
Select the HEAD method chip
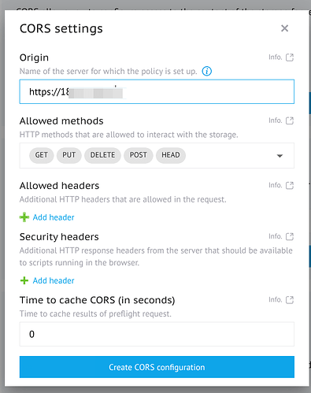(171, 155)
